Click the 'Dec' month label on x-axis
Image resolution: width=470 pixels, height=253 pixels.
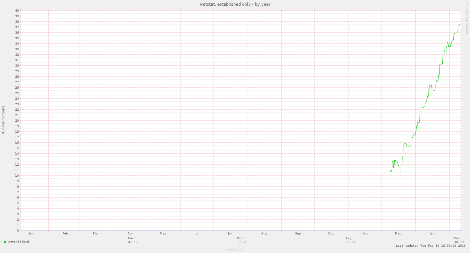tap(398, 234)
